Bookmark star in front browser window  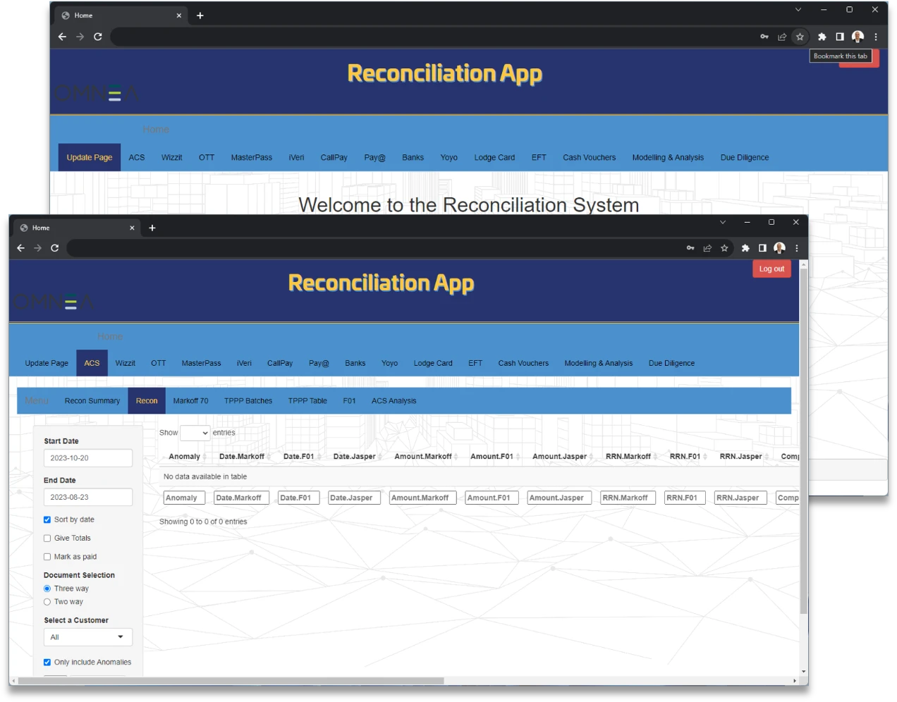724,248
